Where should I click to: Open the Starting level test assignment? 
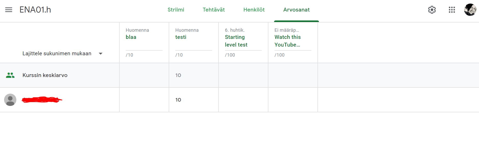coord(236,41)
